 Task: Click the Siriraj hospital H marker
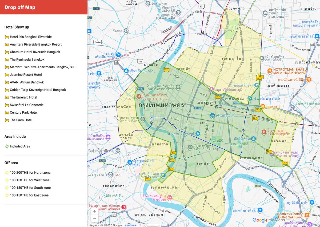[139, 96]
